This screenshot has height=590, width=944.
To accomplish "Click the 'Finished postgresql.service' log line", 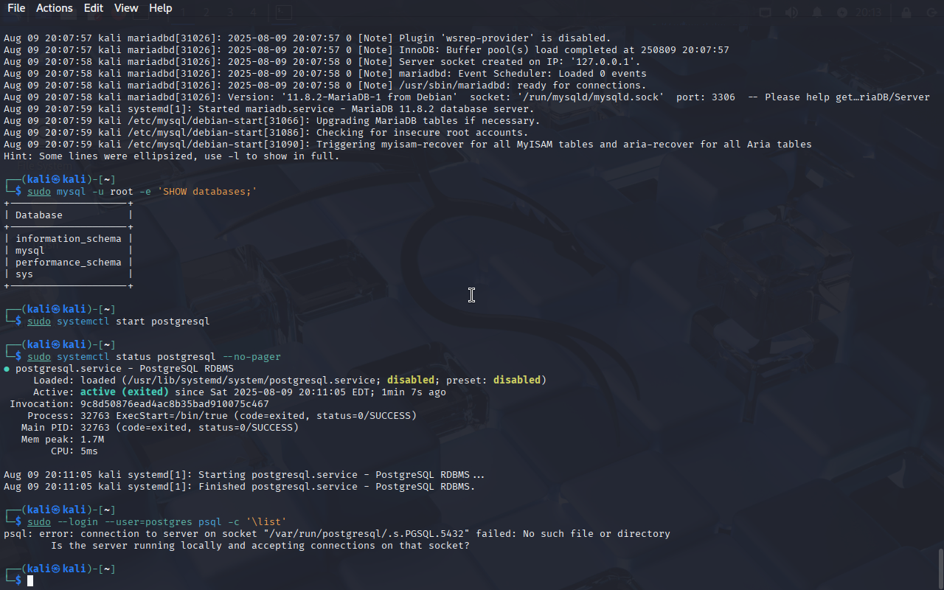I will [240, 487].
